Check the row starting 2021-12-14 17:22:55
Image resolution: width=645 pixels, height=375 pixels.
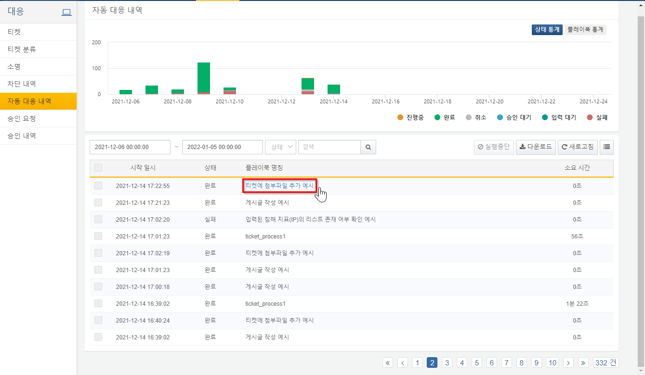(x=98, y=186)
